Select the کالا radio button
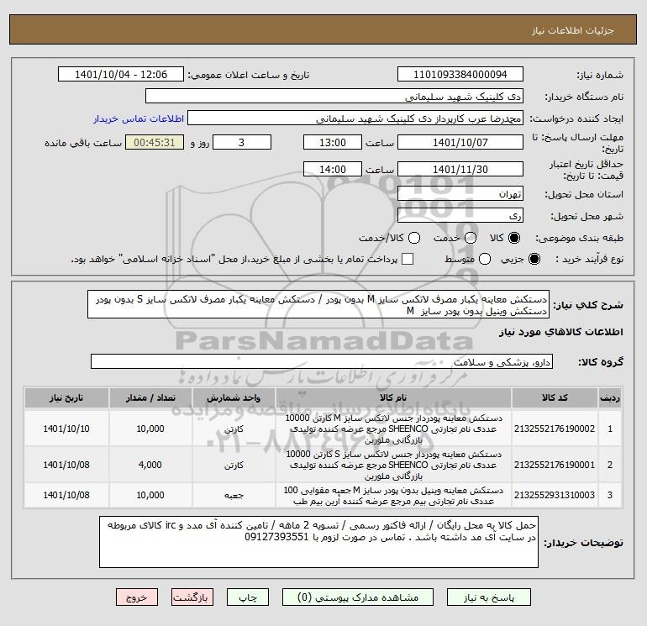The height and width of the screenshot is (626, 647). 514,238
